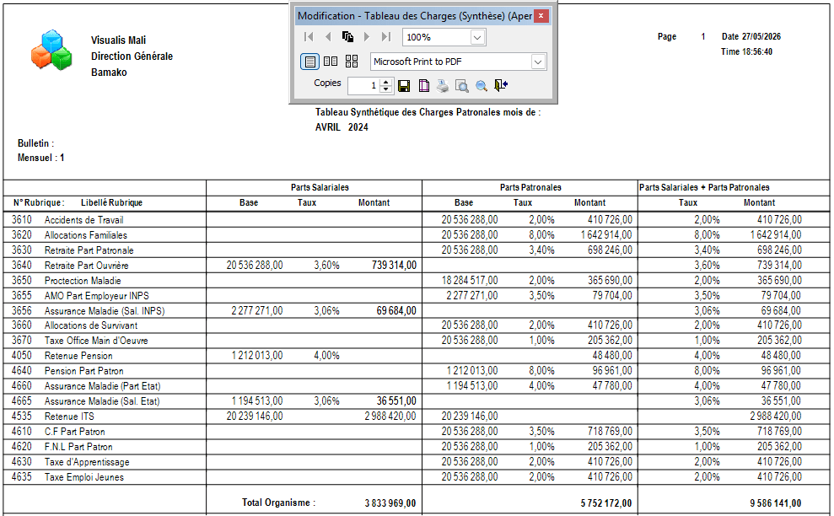Click the 'AMO Part Employeur INPS' row label
The image size is (834, 516).
click(x=97, y=296)
